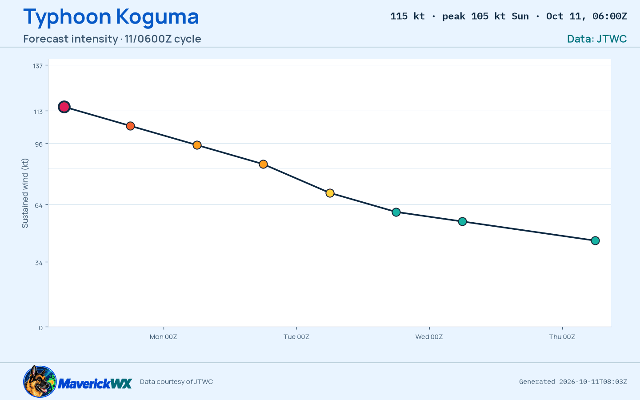Click the Data: JTWC label
640x400 pixels.
pyautogui.click(x=597, y=39)
